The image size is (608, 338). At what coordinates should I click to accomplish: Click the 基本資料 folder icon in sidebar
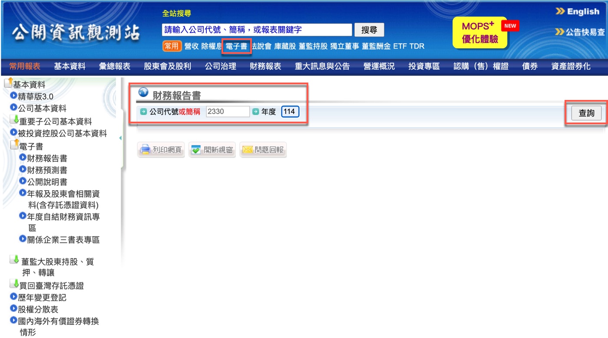8,83
